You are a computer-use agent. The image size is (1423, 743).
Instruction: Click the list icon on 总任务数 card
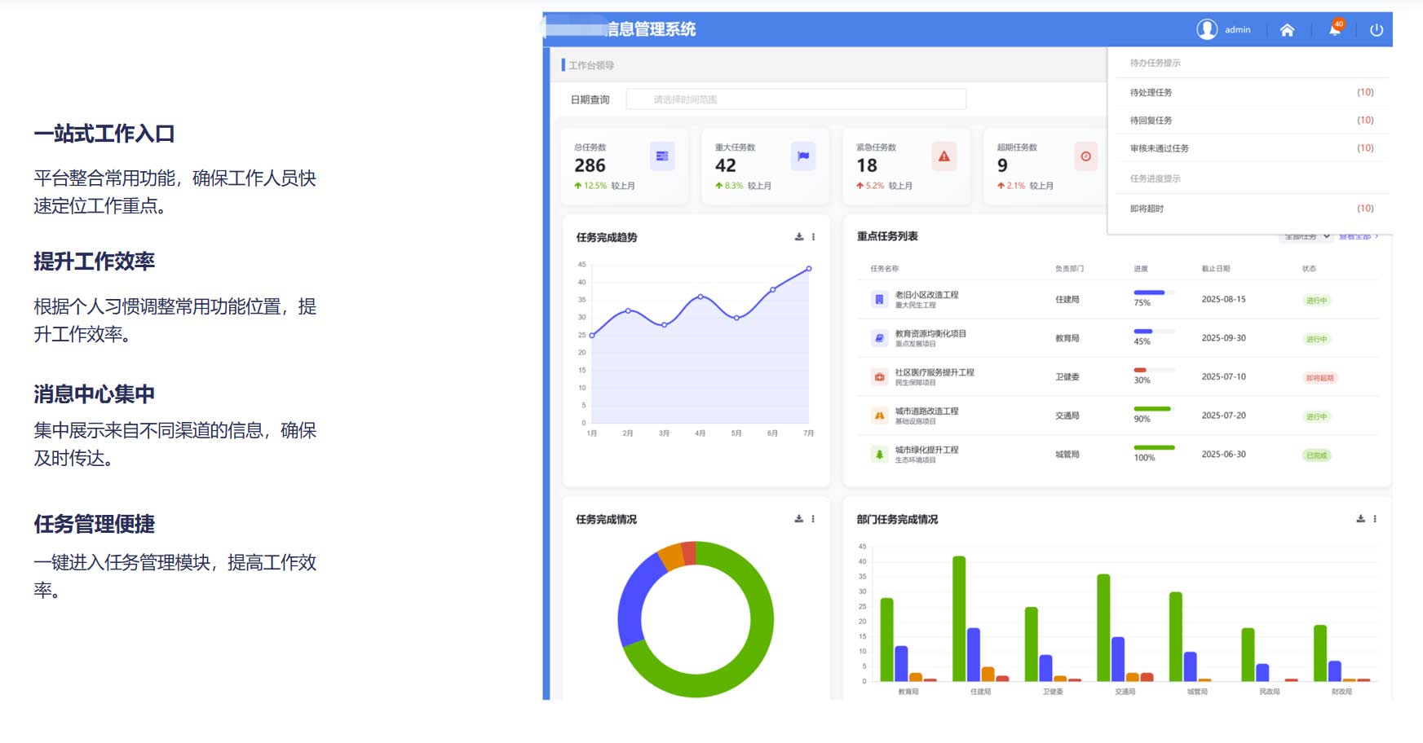tap(662, 156)
